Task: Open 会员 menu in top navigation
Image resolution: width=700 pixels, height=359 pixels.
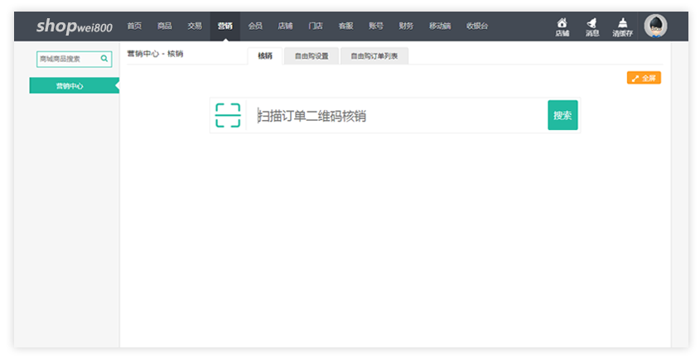Action: [255, 26]
